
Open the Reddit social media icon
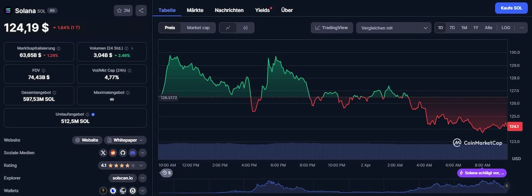(113, 153)
